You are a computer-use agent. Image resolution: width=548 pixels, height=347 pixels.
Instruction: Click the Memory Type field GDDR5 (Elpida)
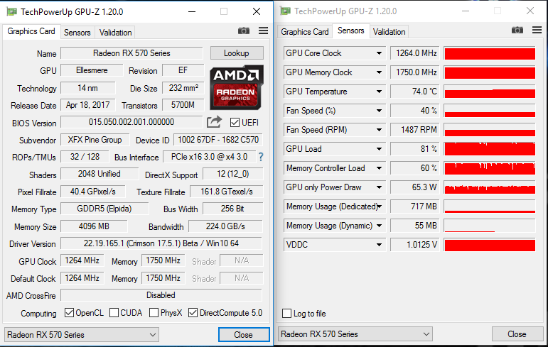(104, 209)
